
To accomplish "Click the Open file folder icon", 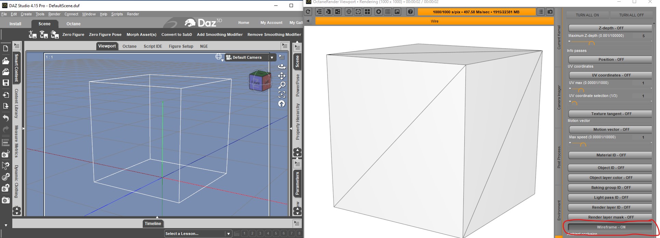I will pos(5,61).
